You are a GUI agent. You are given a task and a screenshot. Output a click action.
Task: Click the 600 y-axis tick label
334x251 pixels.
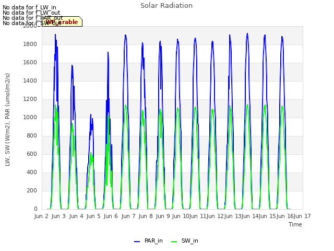coord(32,154)
